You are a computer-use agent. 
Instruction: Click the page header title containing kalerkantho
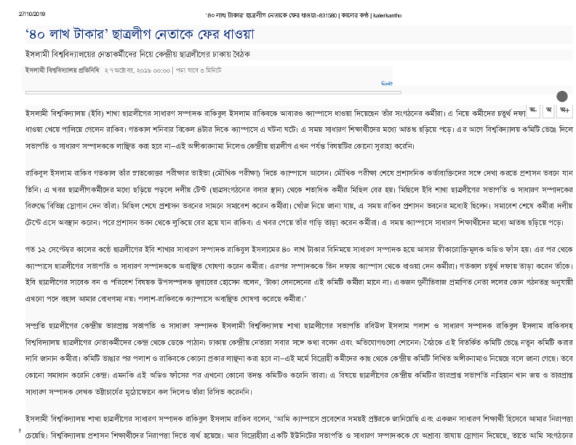tap(303, 15)
